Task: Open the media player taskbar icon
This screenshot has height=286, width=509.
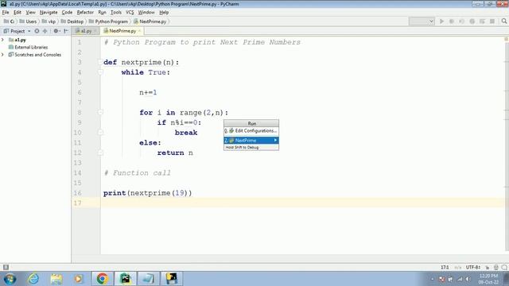Action: click(78, 279)
